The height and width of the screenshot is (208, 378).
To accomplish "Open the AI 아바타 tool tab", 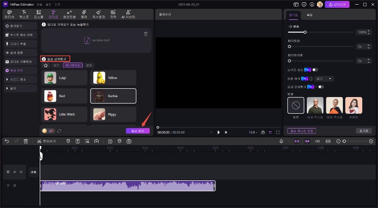I will [128, 14].
